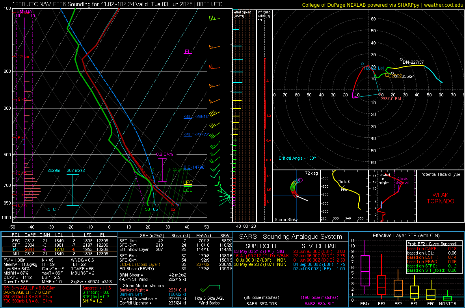The height and width of the screenshot is (308, 465).
Task: Click the Potential Hazard Type header
Action: 440,174
